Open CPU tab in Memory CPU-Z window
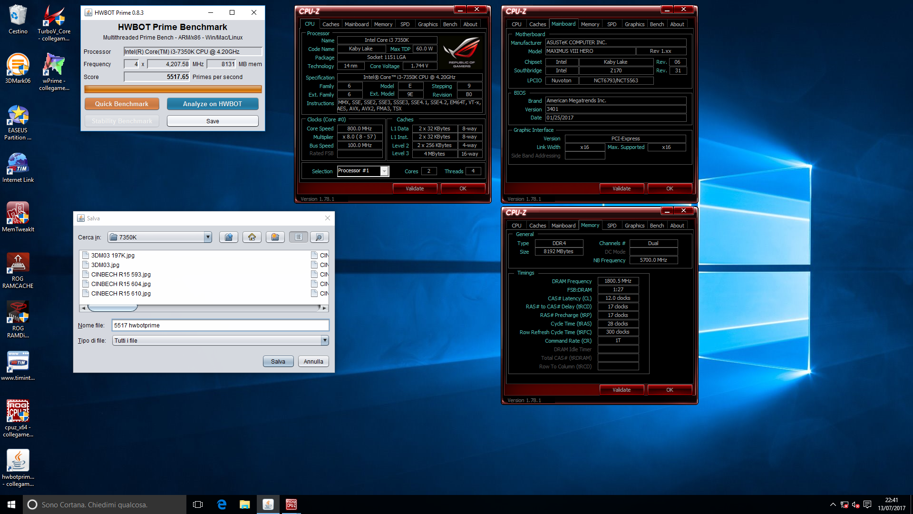The image size is (913, 514). point(516,226)
